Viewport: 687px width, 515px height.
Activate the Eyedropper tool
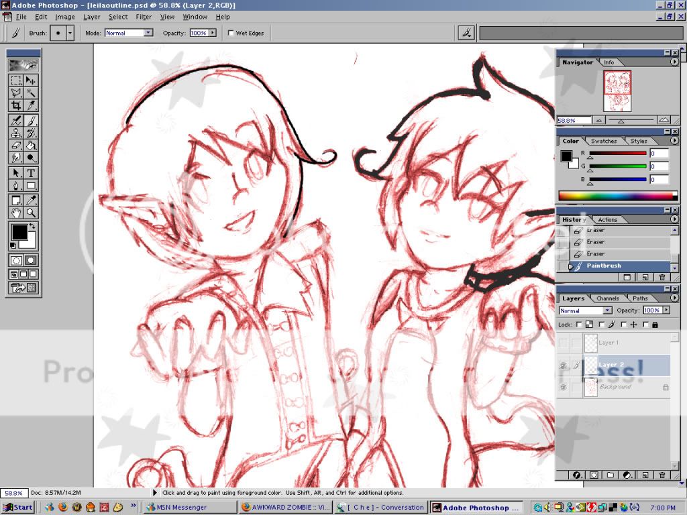(x=31, y=200)
